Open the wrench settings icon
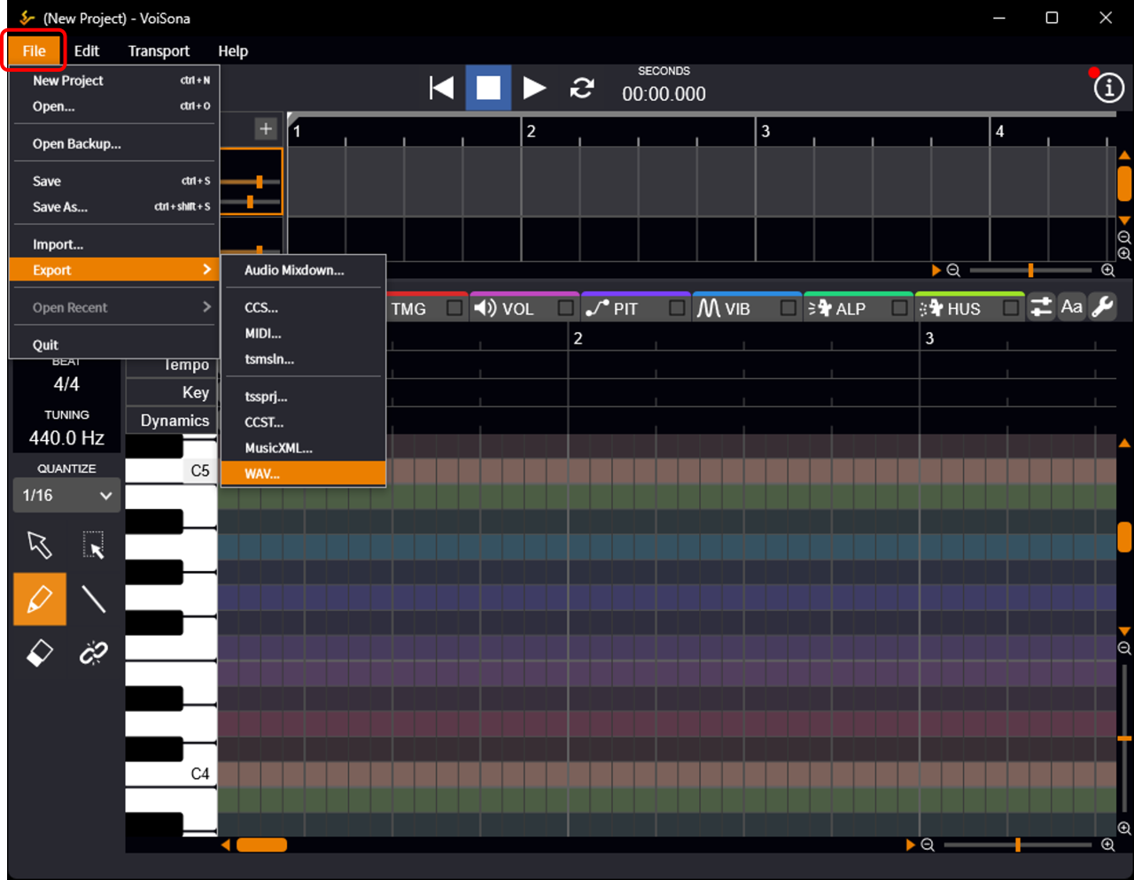 point(1102,307)
